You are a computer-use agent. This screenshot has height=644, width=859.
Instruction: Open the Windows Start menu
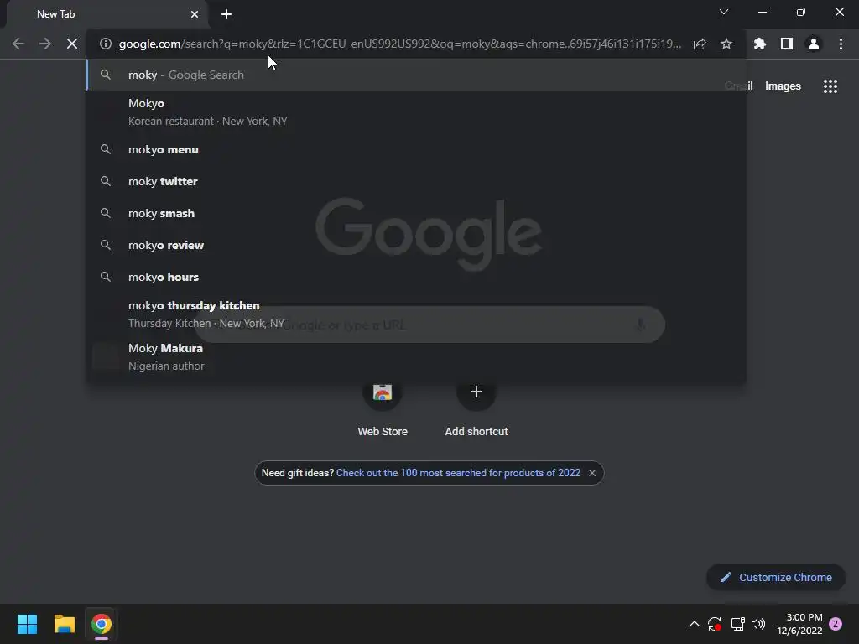(27, 624)
